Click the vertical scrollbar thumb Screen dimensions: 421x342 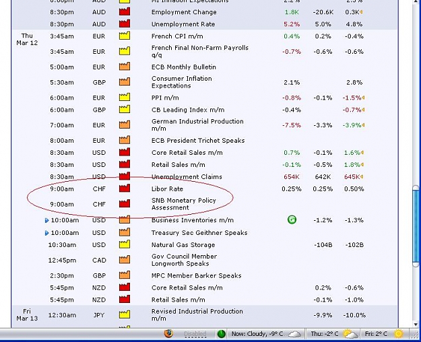point(416,226)
